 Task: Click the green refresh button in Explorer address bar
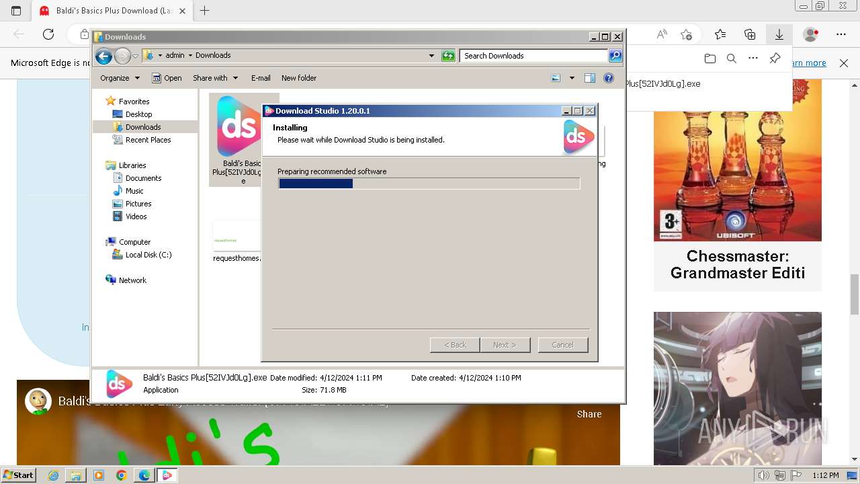[x=448, y=56]
